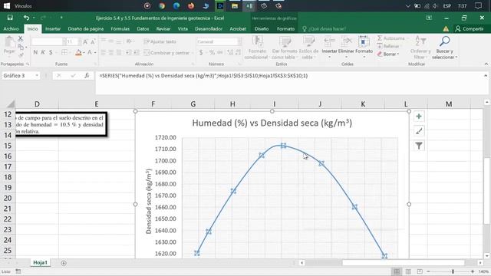The width and height of the screenshot is (491, 276).
Task: Copy selection with the copy icon
Action: click(x=21, y=47)
